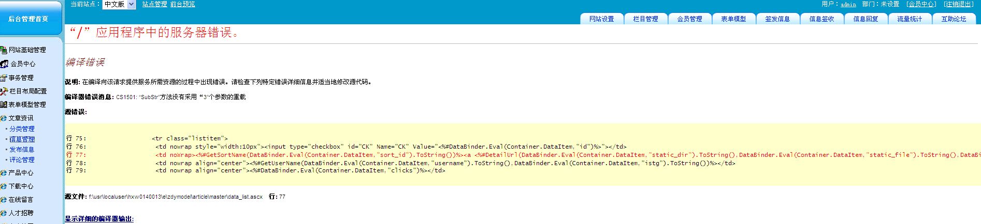Select the 互助论坛 tab
This screenshot has width=981, height=224.
point(954,19)
